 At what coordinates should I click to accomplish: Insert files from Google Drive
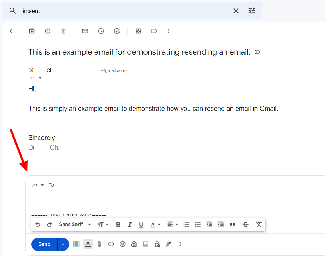134,244
